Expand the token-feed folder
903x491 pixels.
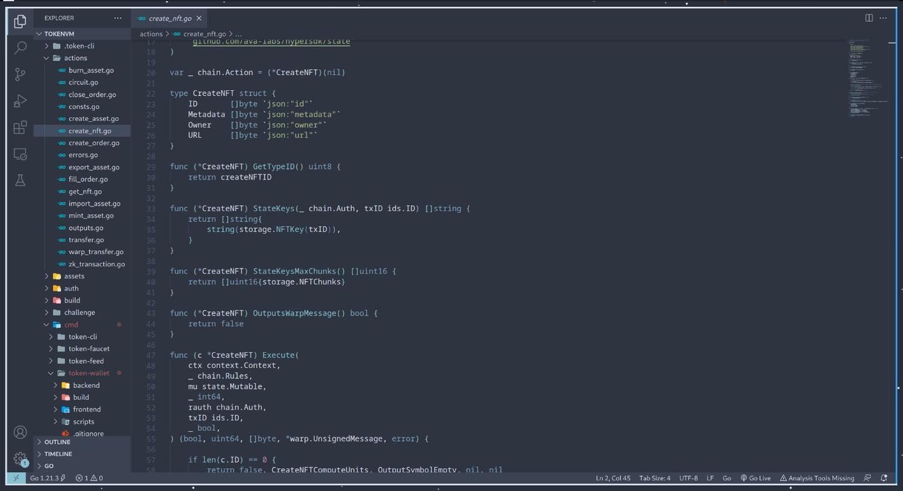coord(82,361)
